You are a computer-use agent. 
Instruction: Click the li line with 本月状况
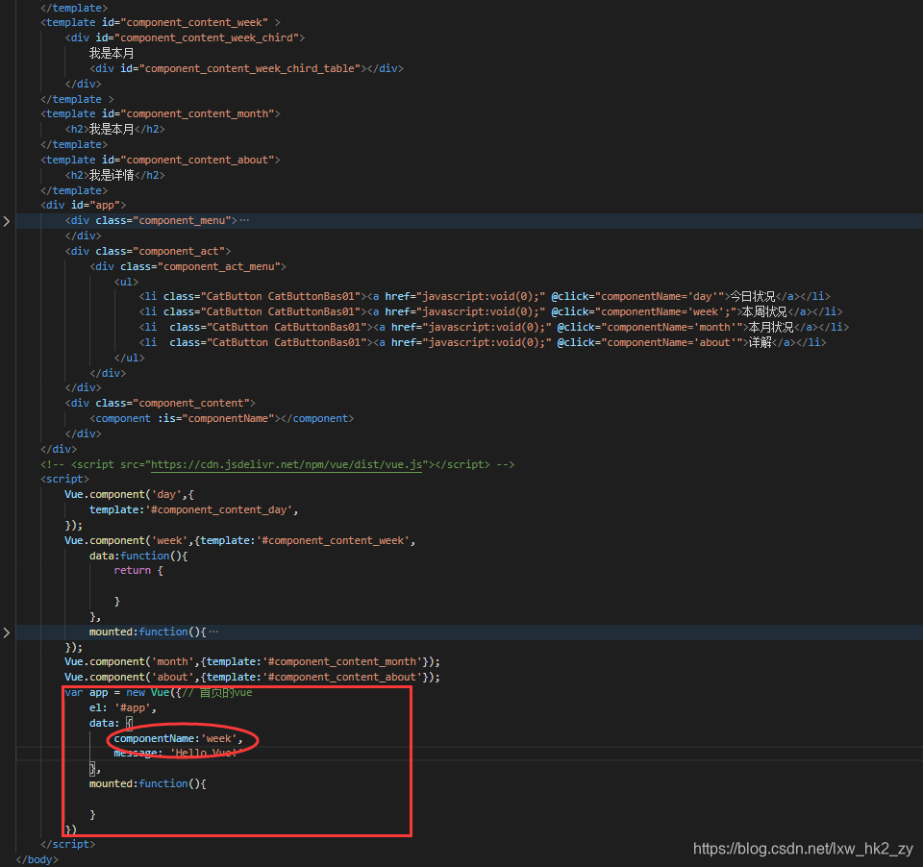(x=494, y=327)
